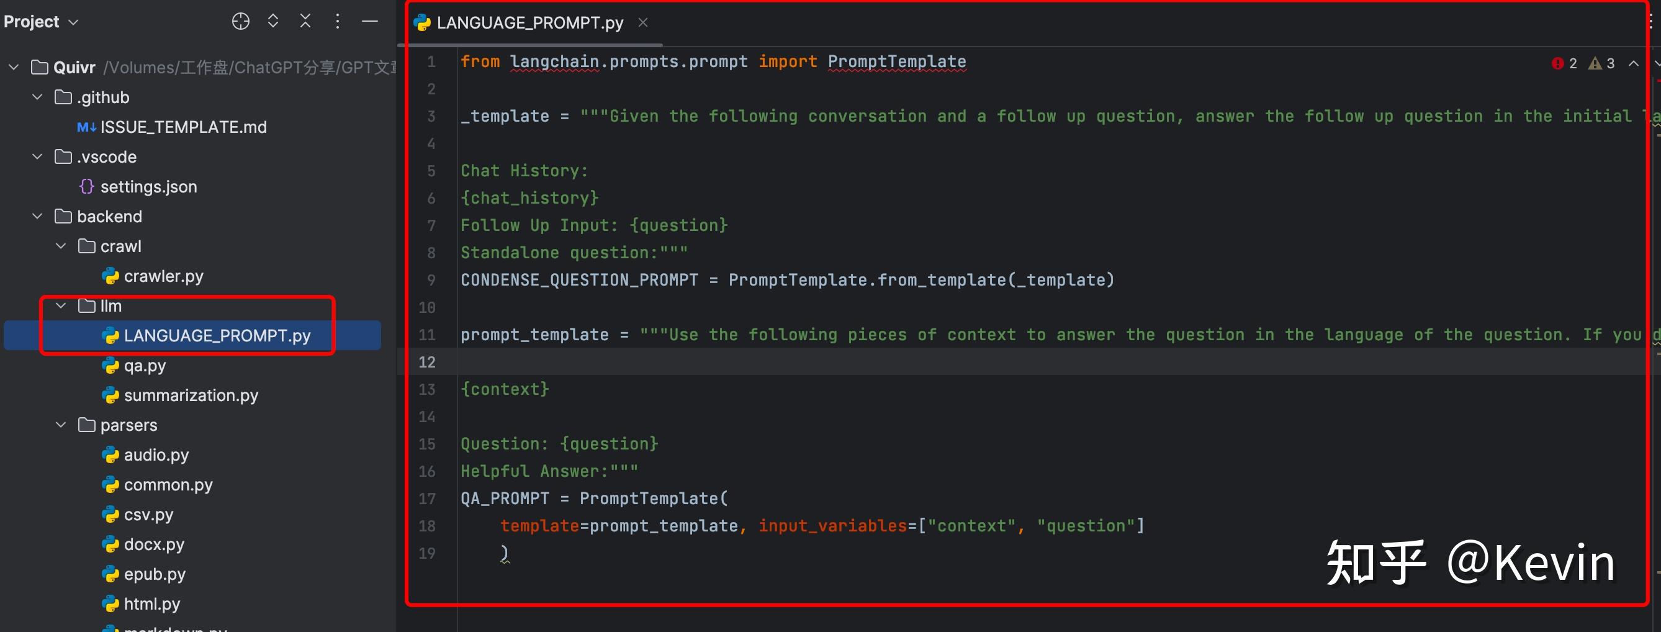1661x632 pixels.
Task: Open ISSUE_TEMPLATE.md file
Action: [x=183, y=127]
